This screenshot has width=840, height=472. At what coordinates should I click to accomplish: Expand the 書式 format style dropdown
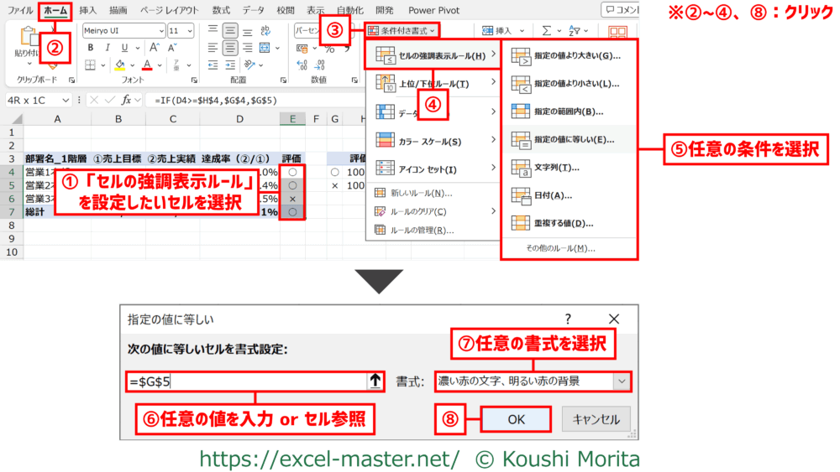[x=622, y=381]
